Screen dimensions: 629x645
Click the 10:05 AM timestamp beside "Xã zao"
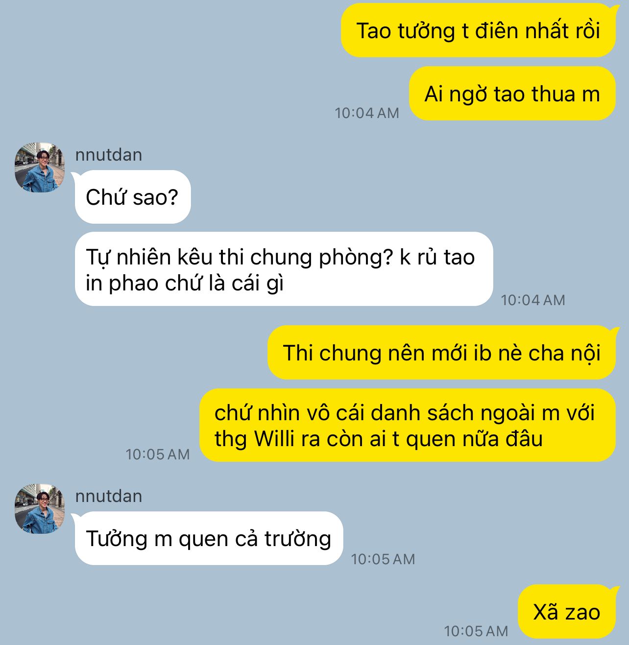[x=476, y=631]
